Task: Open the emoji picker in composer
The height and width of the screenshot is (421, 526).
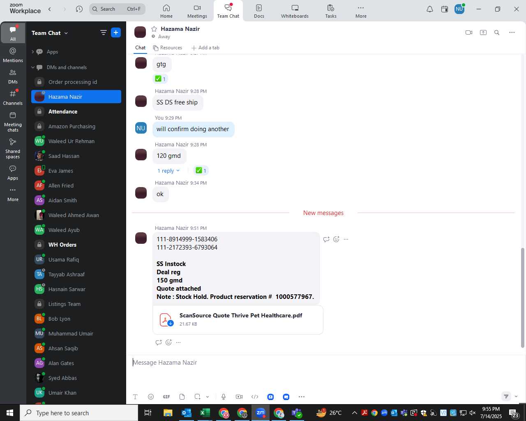Action: 151,397
